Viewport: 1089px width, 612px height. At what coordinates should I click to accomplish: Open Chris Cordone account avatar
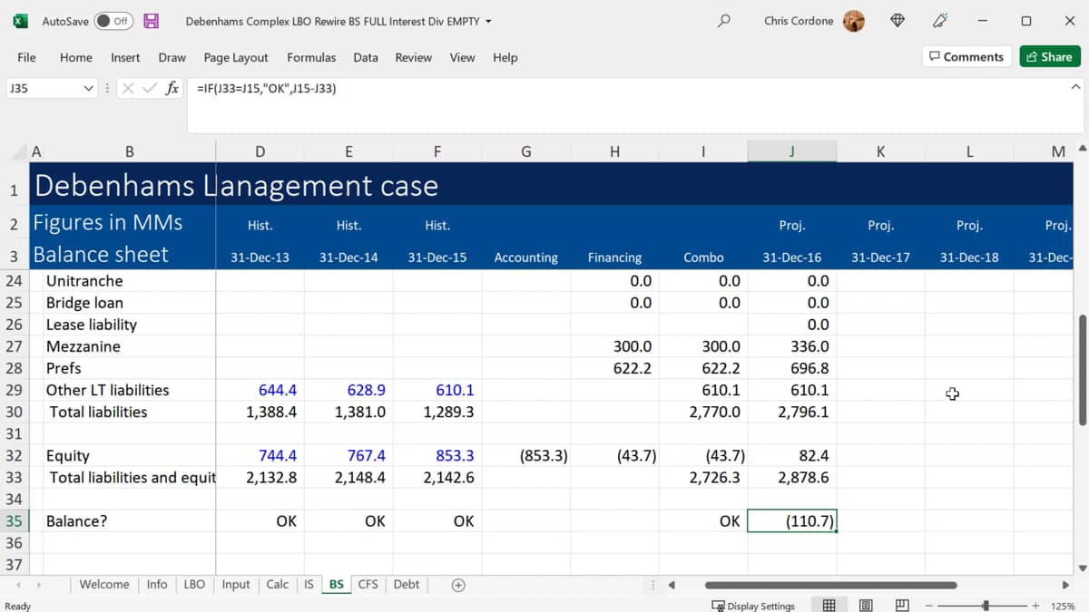853,21
